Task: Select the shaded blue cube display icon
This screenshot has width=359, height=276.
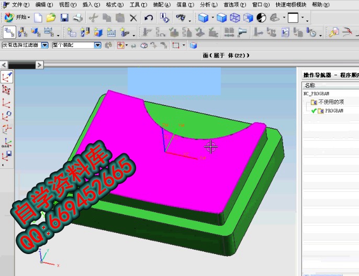Action: pos(204,18)
